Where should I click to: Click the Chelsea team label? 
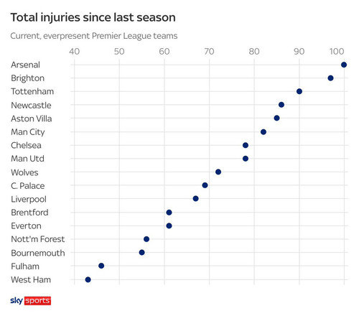click(x=26, y=145)
